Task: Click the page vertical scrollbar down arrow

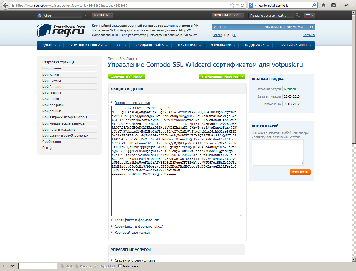Action: pyautogui.click(x=354, y=260)
